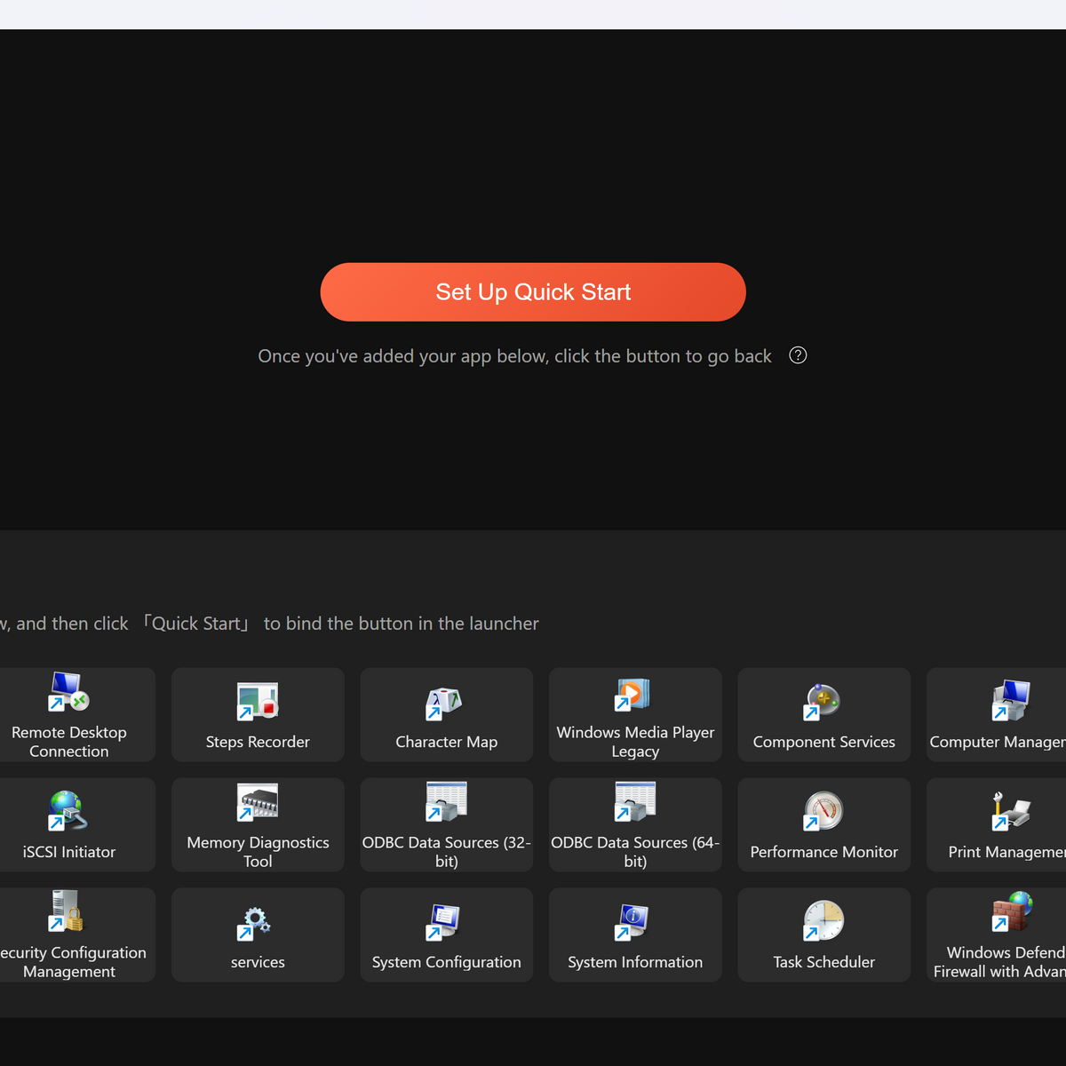Select the Component Services icon
The height and width of the screenshot is (1066, 1066).
[823, 702]
